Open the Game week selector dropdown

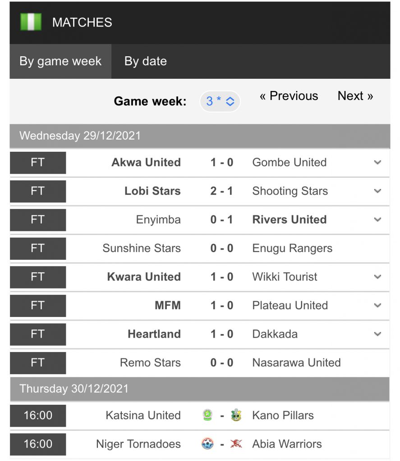[220, 101]
